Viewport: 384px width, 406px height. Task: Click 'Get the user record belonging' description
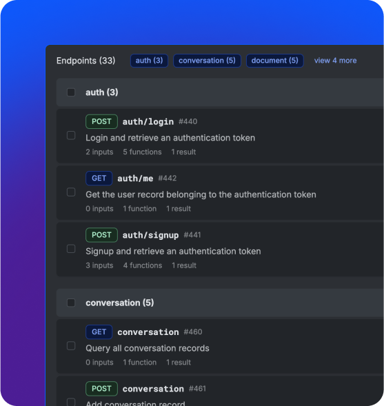point(201,194)
